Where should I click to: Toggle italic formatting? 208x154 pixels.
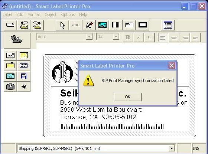[139, 37]
